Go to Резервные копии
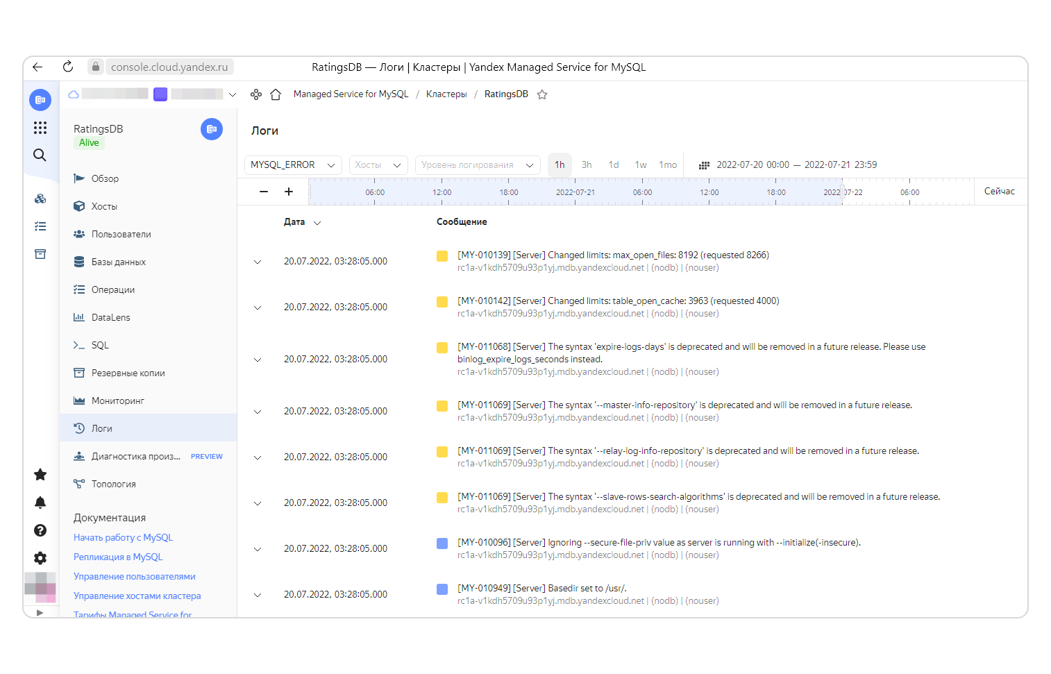Screen dimensions: 1051x674 (x=148, y=373)
